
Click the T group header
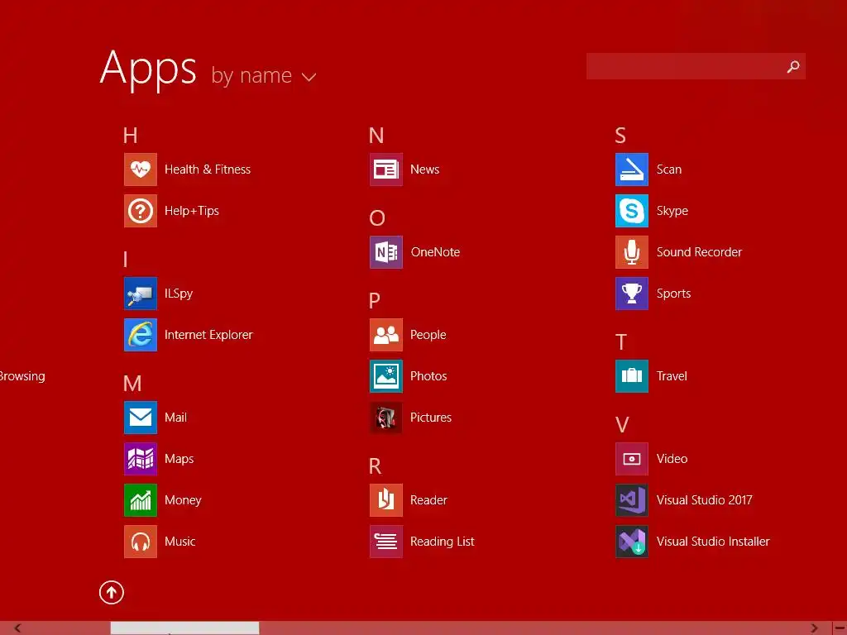(x=621, y=342)
